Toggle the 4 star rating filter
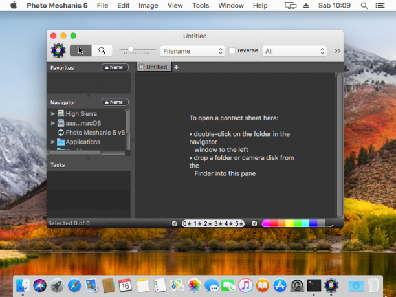This screenshot has width=396, height=297. [229, 223]
